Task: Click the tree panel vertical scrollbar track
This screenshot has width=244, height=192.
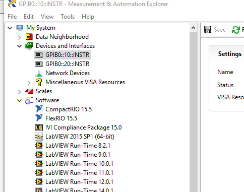Action: (x=193, y=112)
